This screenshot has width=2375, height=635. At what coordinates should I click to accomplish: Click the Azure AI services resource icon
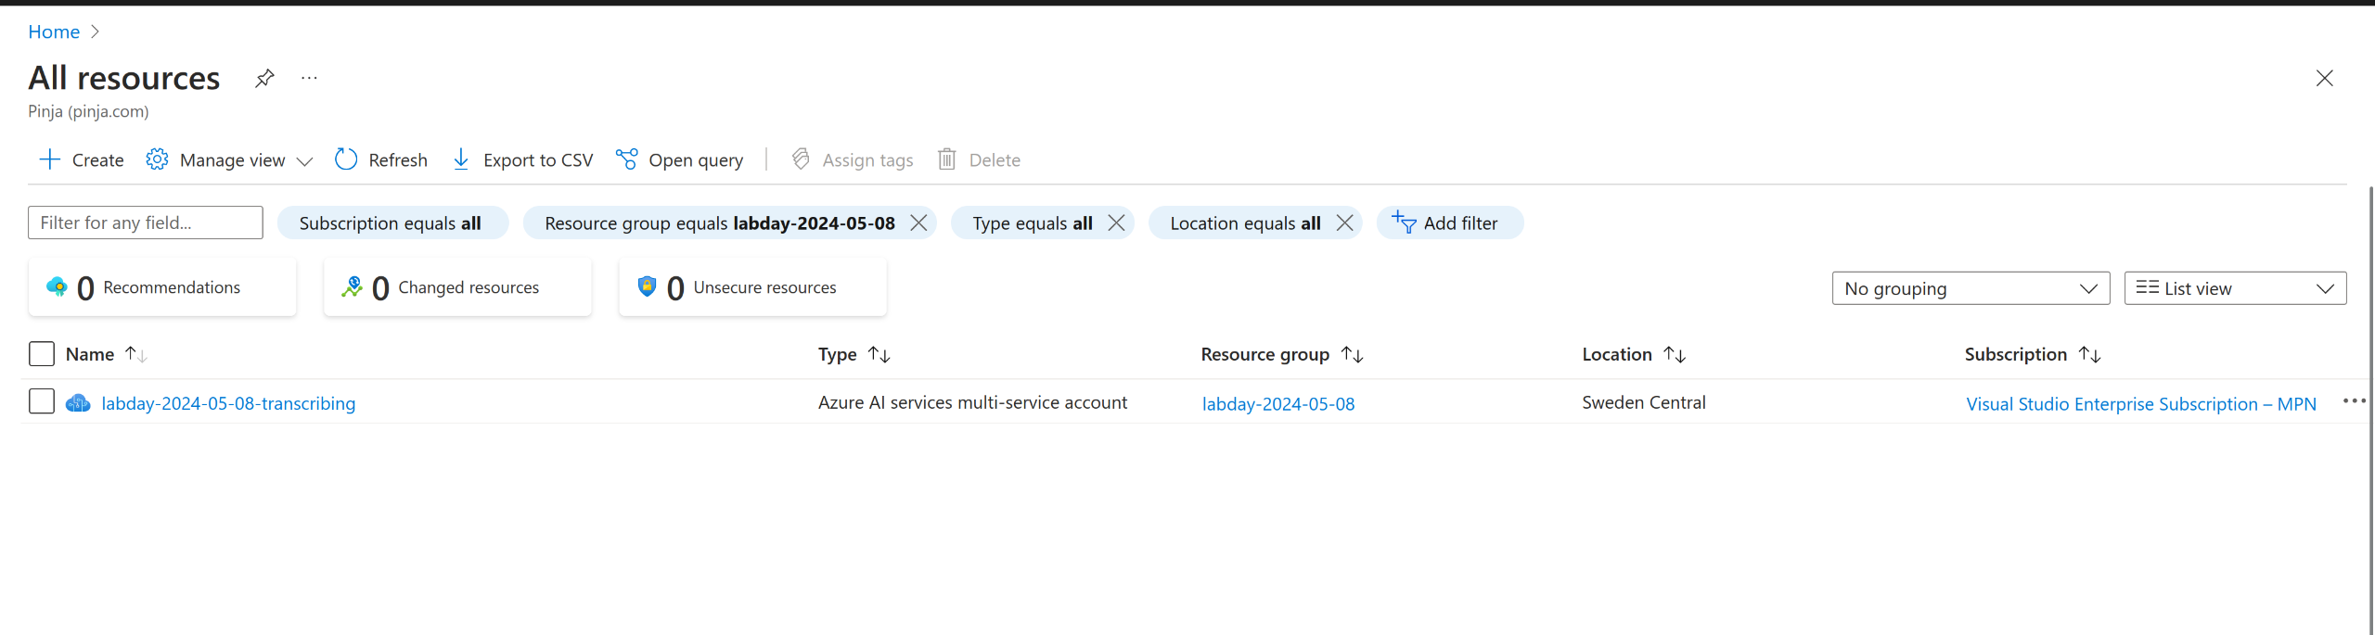point(78,402)
